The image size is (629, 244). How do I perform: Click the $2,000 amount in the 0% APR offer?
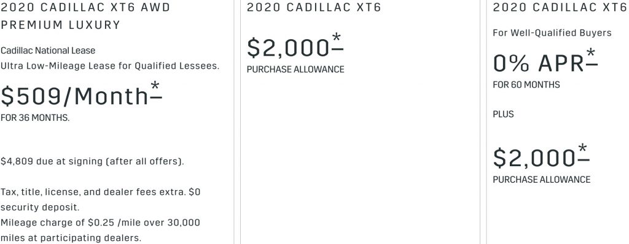coord(535,158)
